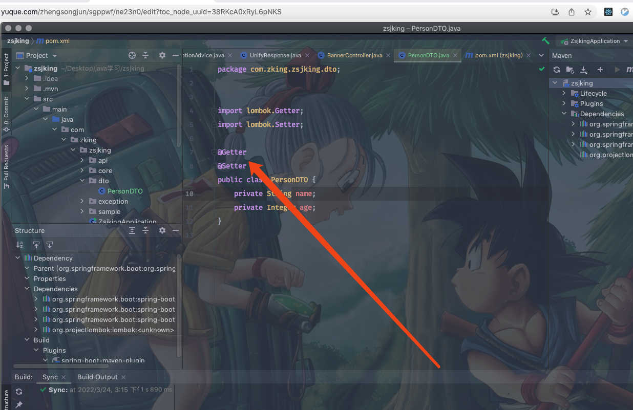Open the ZsjkingApplication run configuration dropdown

[595, 41]
